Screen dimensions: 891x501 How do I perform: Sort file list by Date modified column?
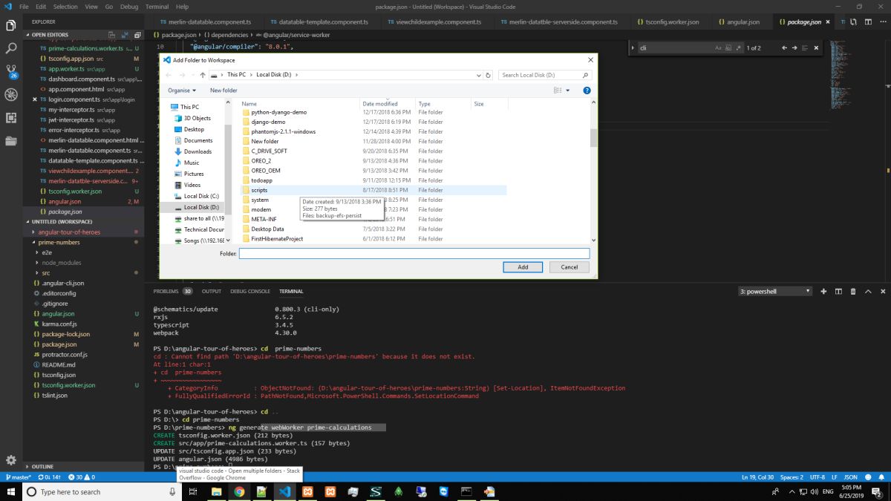[379, 104]
